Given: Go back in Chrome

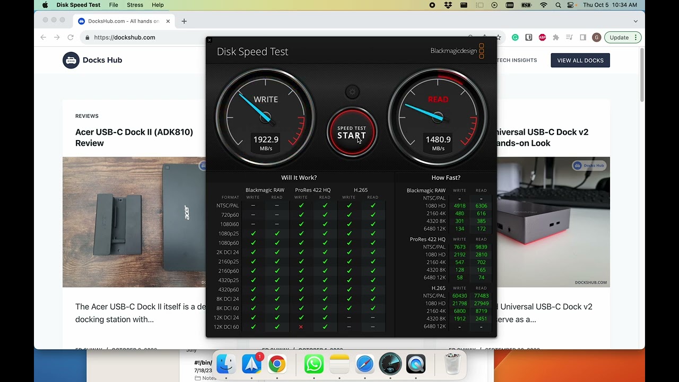Looking at the screenshot, I should click(x=43, y=38).
